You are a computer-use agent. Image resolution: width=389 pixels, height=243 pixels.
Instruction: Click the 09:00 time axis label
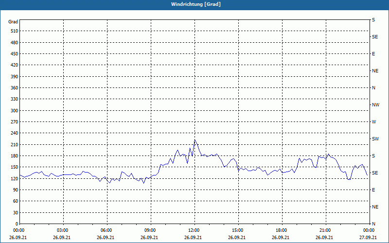pos(151,230)
